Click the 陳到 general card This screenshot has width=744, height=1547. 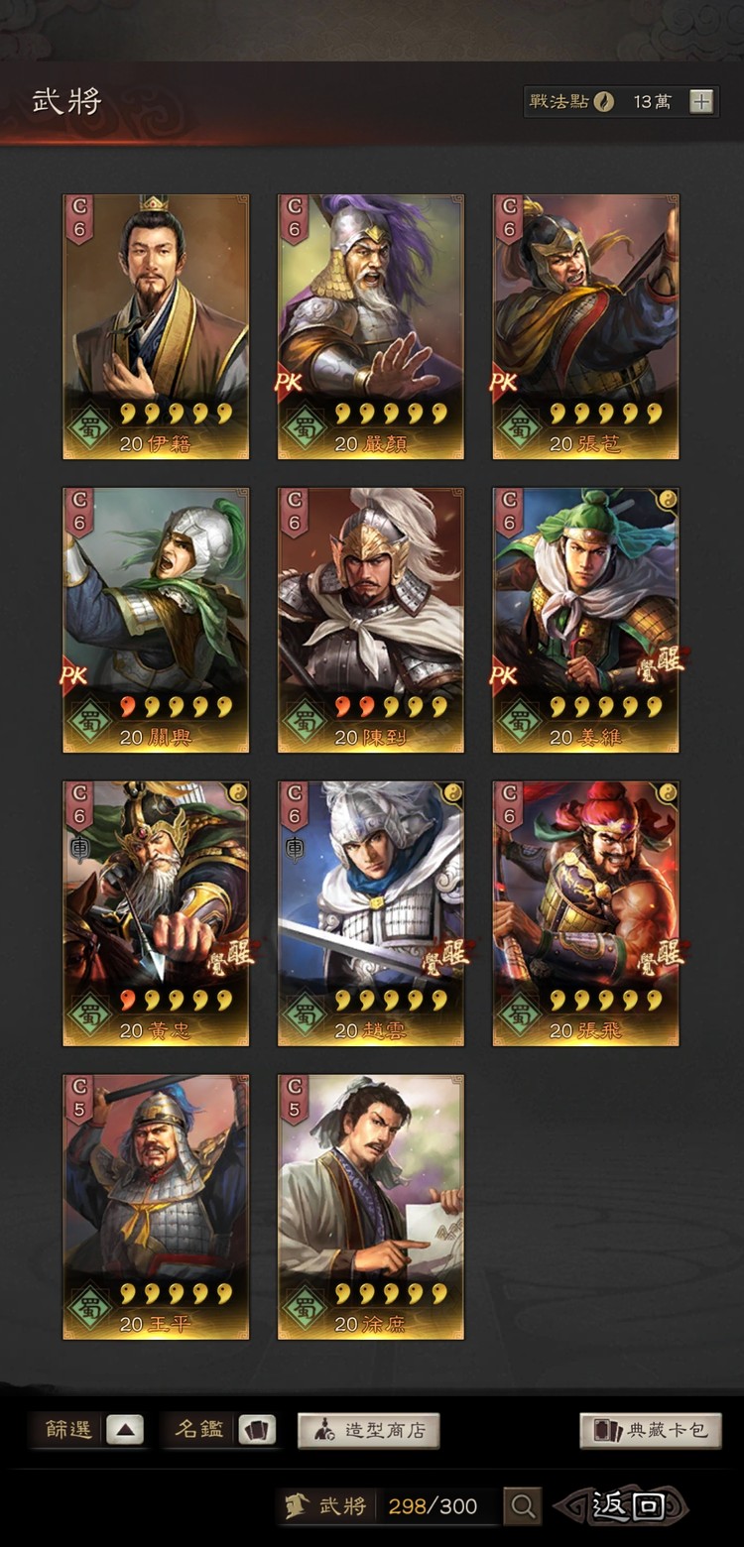pyautogui.click(x=371, y=620)
